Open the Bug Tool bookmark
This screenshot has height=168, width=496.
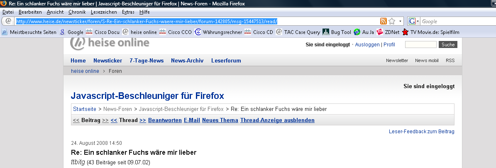(337, 32)
